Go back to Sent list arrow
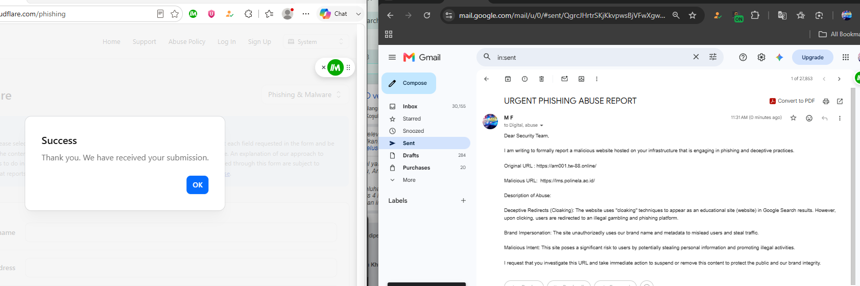The image size is (860, 286). click(486, 79)
